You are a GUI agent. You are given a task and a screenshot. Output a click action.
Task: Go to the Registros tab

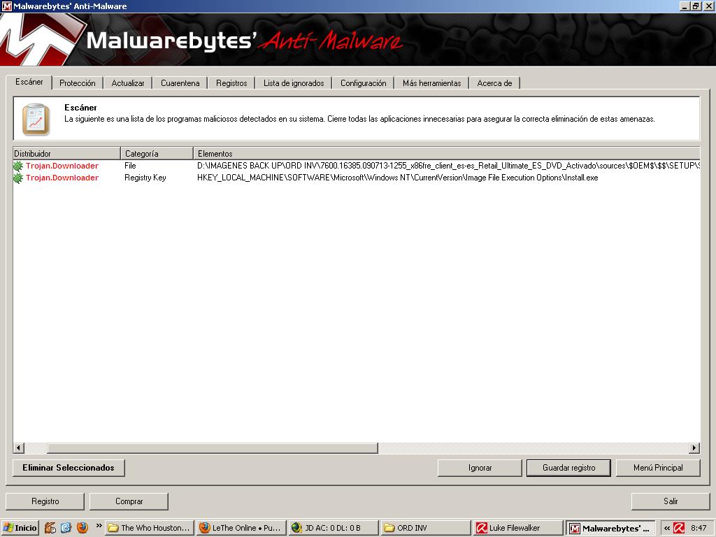pyautogui.click(x=231, y=83)
